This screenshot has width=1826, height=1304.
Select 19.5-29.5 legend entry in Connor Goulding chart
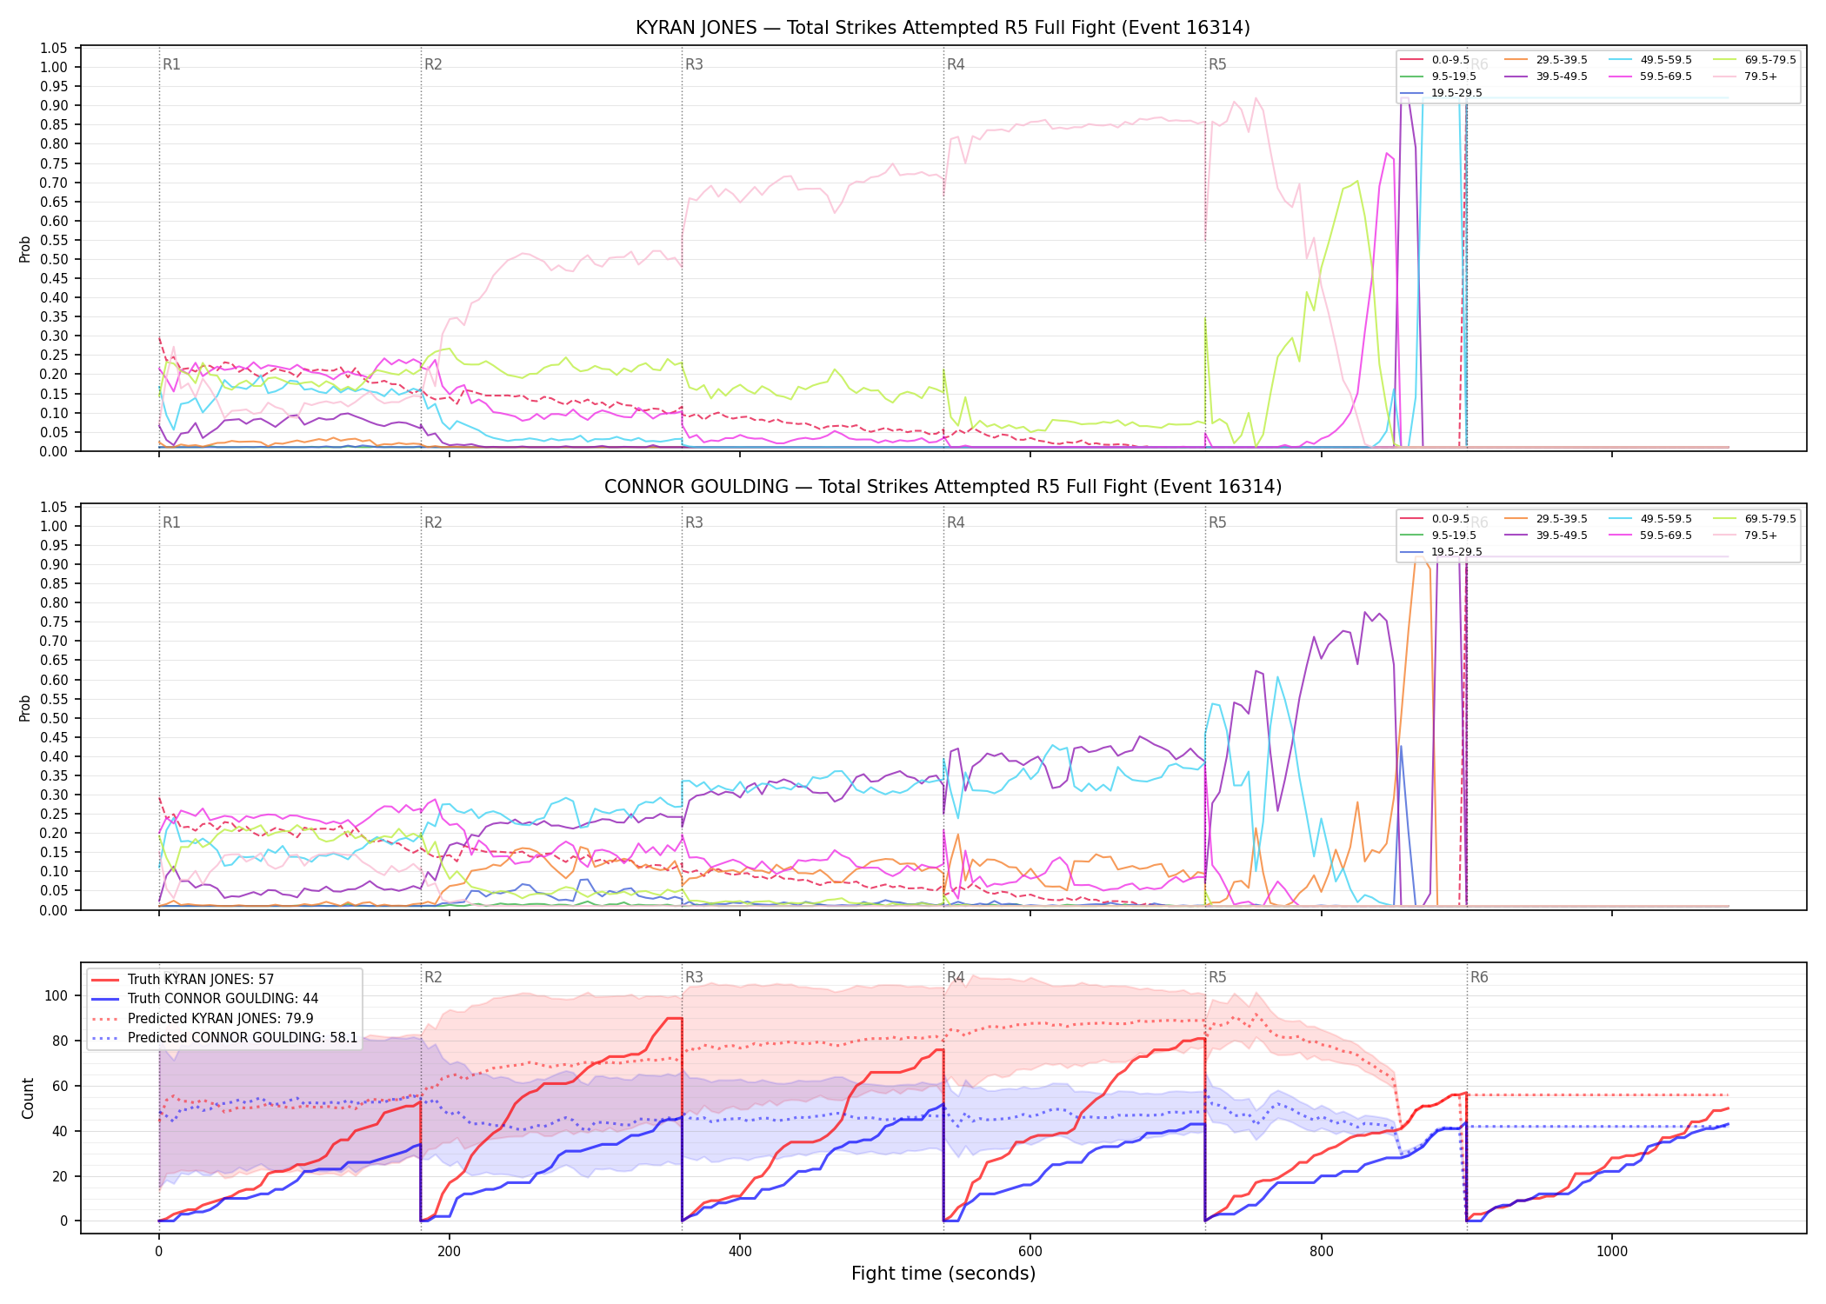pos(1442,552)
